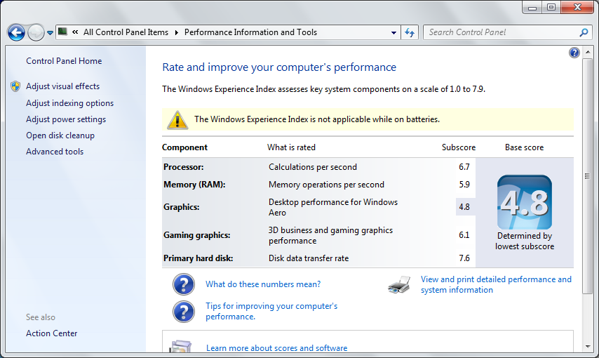The width and height of the screenshot is (599, 358).
Task: Open Control Panel Home
Action: tap(64, 61)
